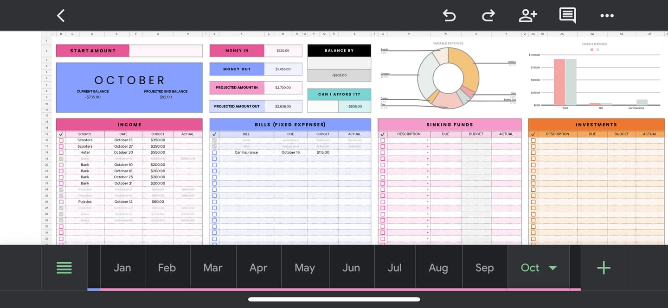Viewport: 668px width, 308px height.
Task: Select the empty cell under Balance By header
Action: 339,63
